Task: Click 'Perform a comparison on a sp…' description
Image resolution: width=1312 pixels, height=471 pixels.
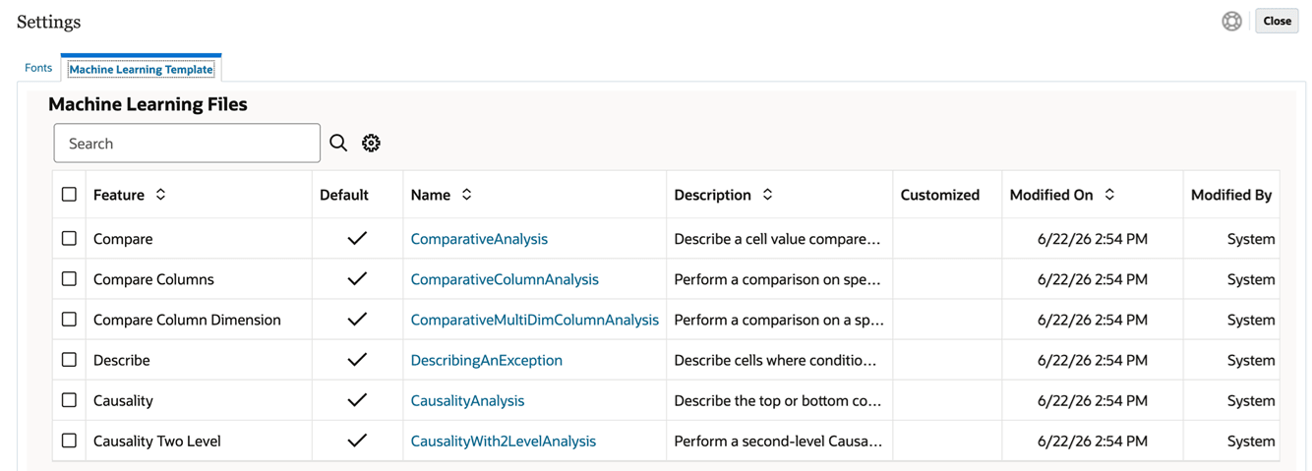Action: (x=779, y=320)
